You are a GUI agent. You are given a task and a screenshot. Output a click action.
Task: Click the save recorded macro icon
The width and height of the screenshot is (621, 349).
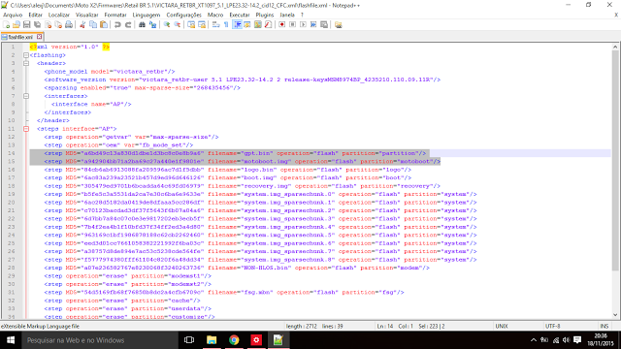coord(324,25)
